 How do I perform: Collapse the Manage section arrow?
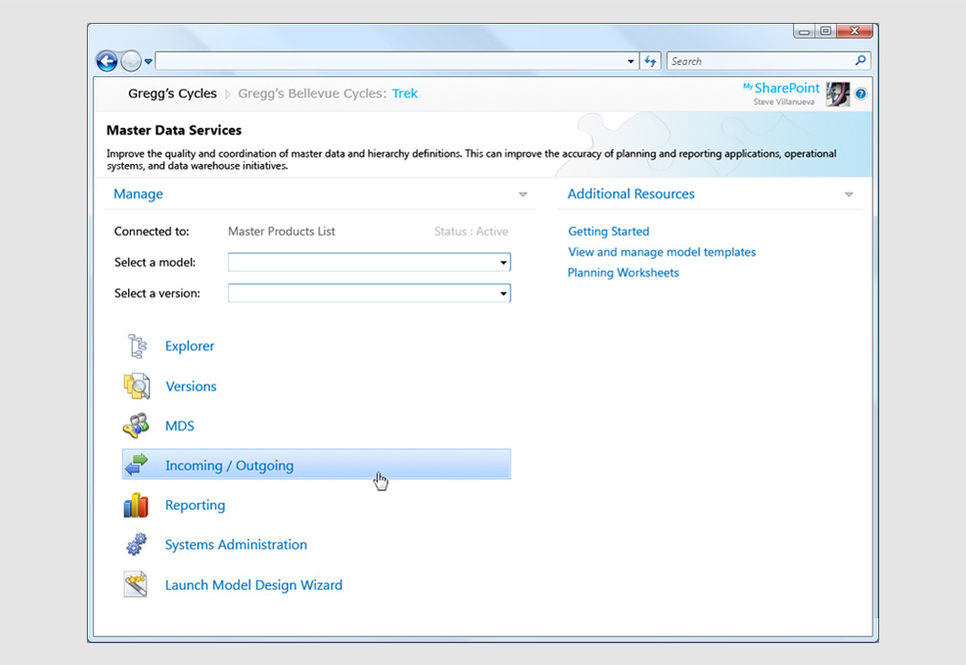(522, 195)
